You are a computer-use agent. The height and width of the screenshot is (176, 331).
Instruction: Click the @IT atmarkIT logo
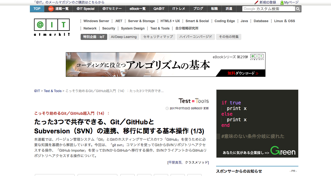[x=52, y=27]
